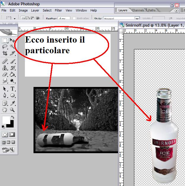Select the Brush tool

pos(12,61)
